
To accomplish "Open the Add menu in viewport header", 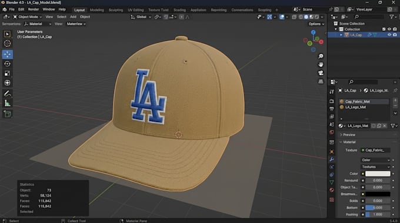I will coord(73,17).
